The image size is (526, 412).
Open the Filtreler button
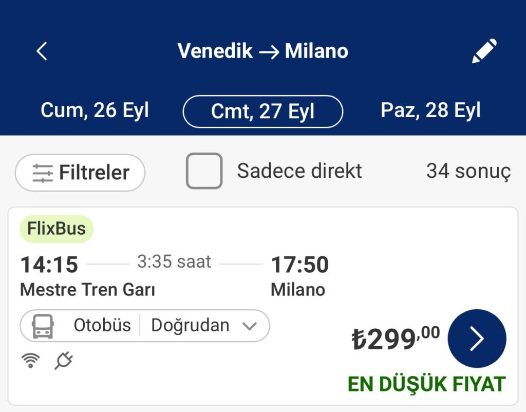click(x=80, y=173)
